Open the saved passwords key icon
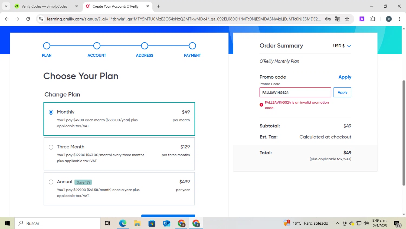 [328, 19]
